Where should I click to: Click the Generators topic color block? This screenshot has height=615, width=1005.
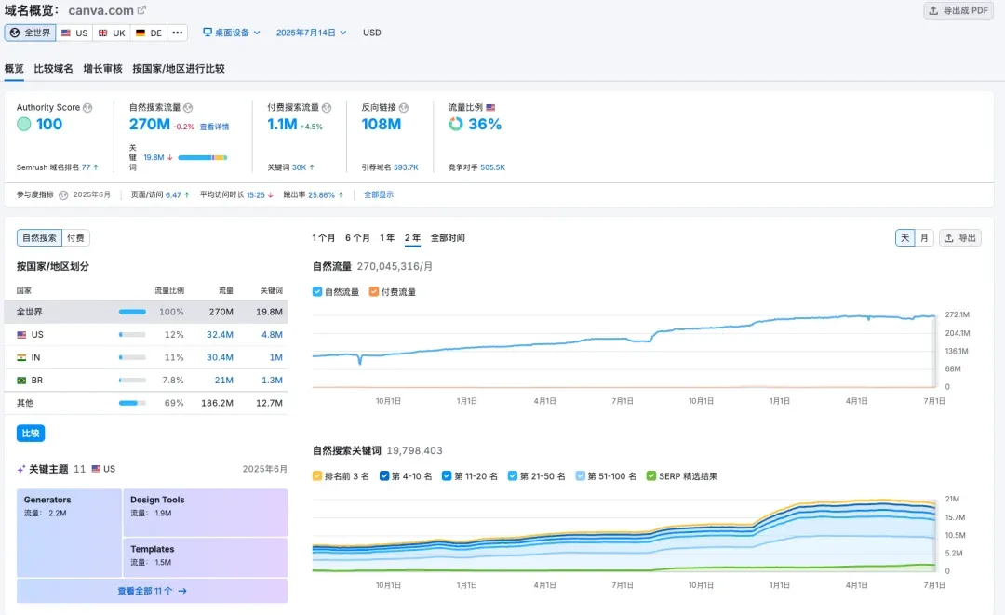(x=69, y=533)
